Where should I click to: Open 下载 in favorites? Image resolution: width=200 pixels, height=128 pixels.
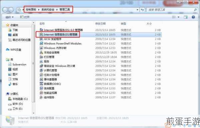tap(15, 30)
